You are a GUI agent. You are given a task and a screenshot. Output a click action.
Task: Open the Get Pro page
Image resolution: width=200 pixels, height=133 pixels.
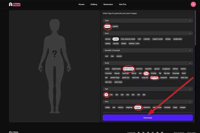(x=123, y=4)
